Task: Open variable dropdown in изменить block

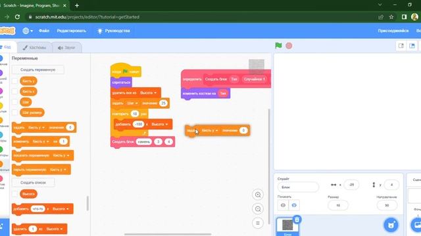Action: pos(41,142)
